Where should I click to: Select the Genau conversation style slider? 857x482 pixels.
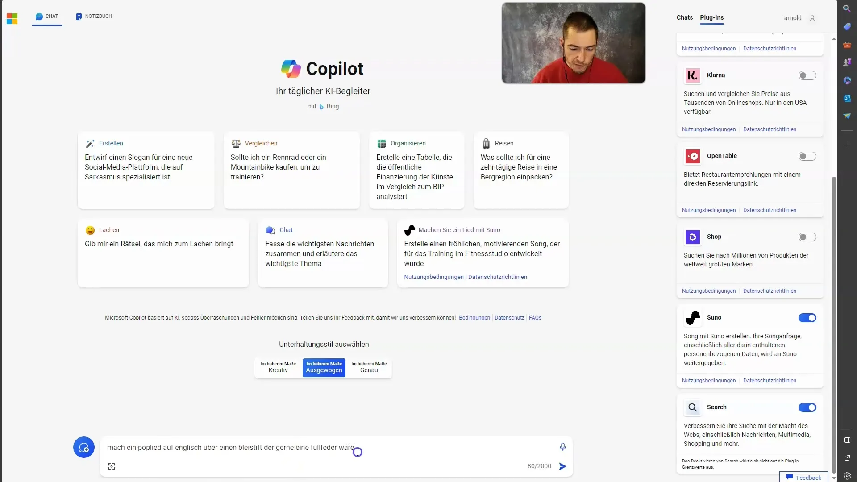click(x=368, y=367)
